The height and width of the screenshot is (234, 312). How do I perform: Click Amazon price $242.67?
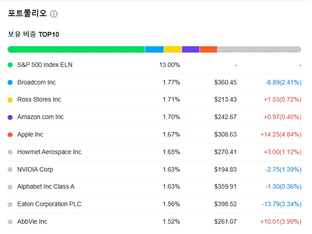[225, 117]
